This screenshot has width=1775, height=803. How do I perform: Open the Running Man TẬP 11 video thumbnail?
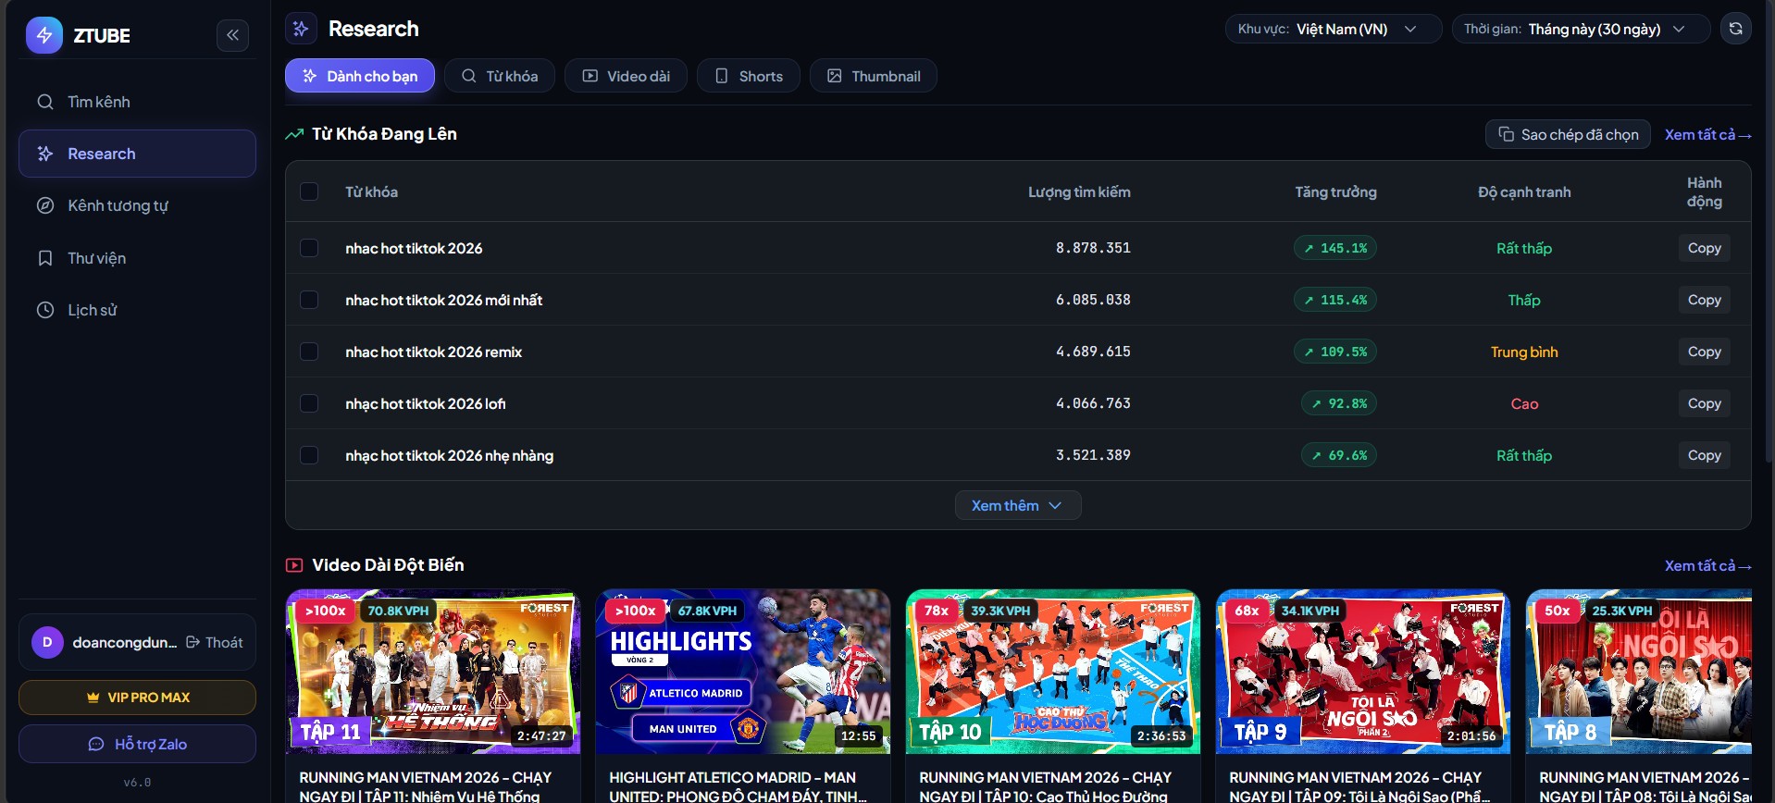pos(433,672)
